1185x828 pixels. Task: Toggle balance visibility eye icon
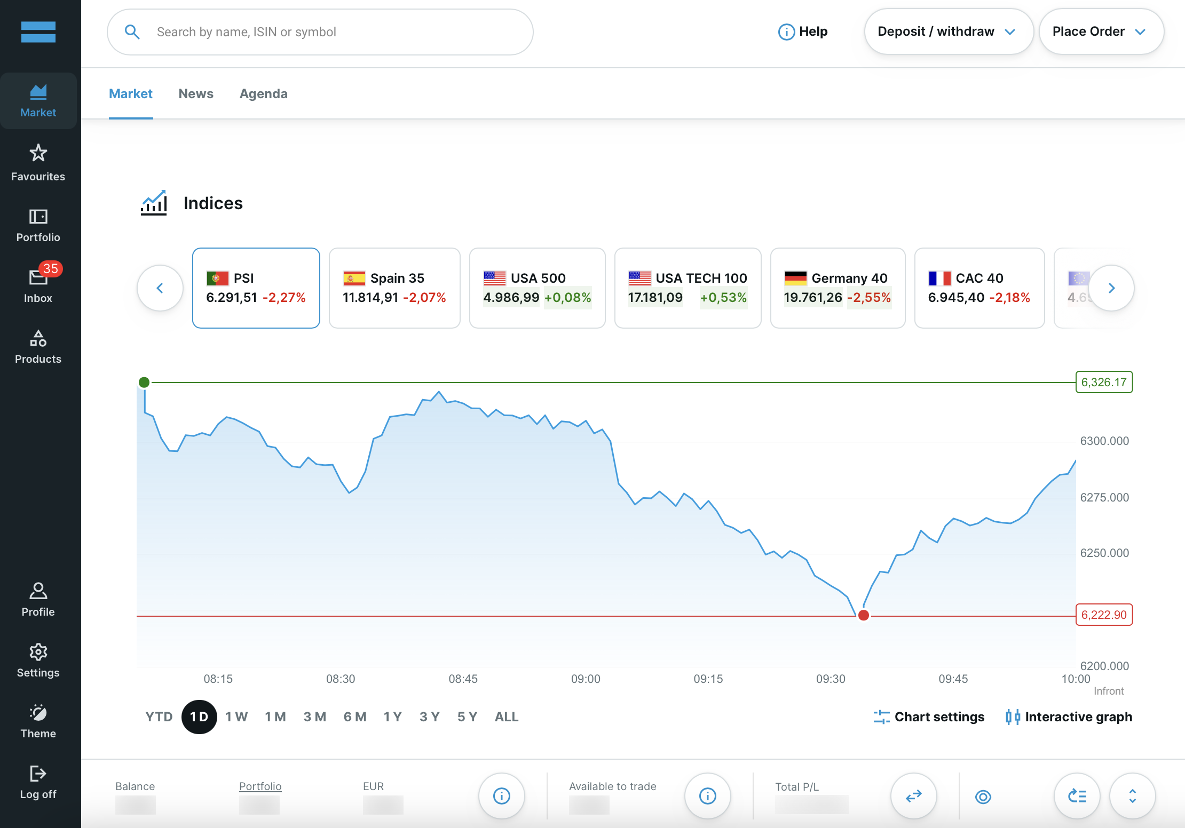[x=983, y=797]
